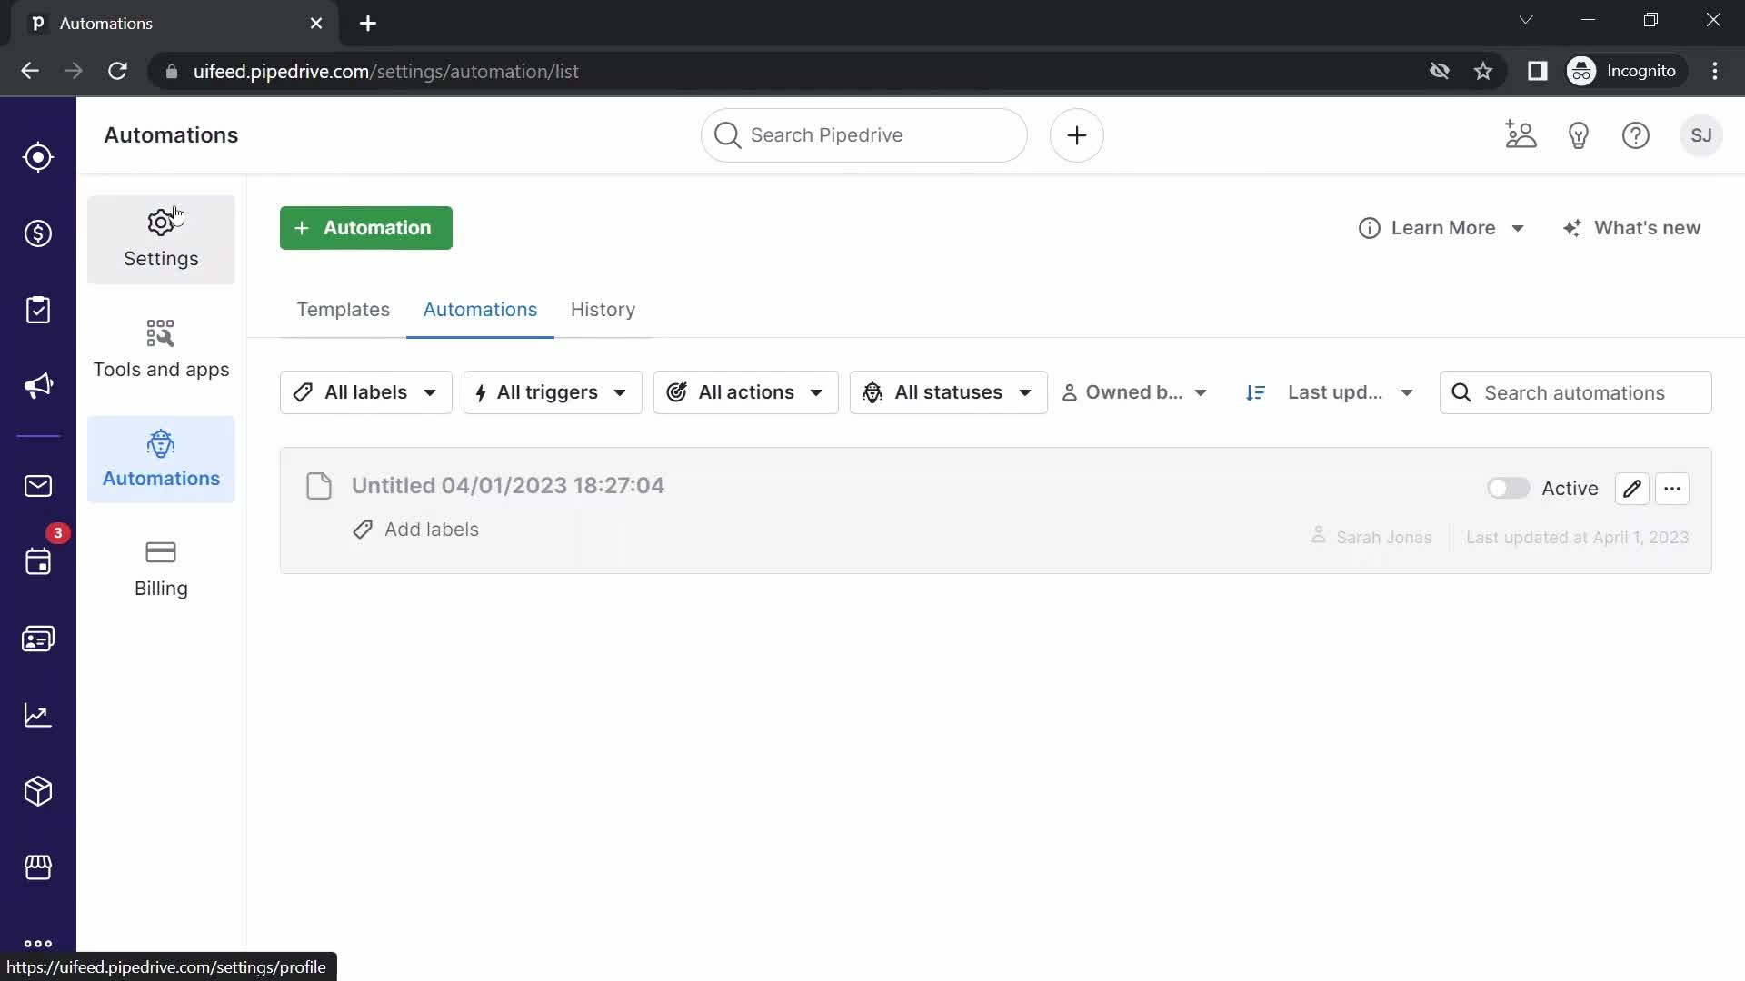Viewport: 1745px width, 981px height.
Task: Select the Automations tab
Action: [x=480, y=310]
